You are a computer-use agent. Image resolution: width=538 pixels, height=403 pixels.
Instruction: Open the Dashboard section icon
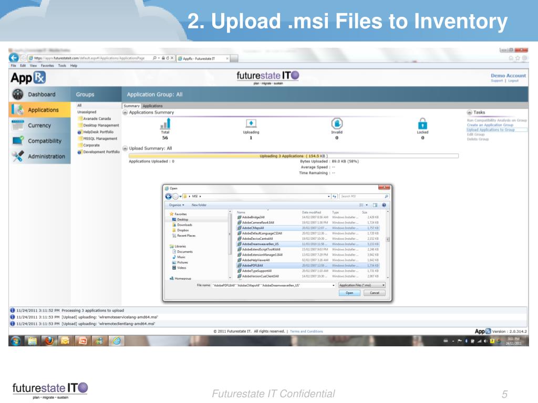pos(18,94)
